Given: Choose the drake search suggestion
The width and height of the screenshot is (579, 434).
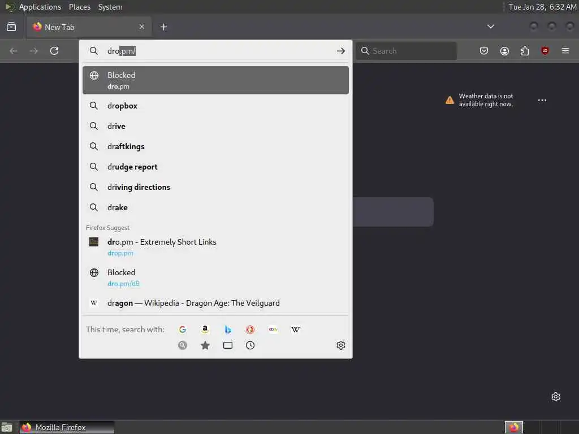Looking at the screenshot, I should (x=215, y=207).
